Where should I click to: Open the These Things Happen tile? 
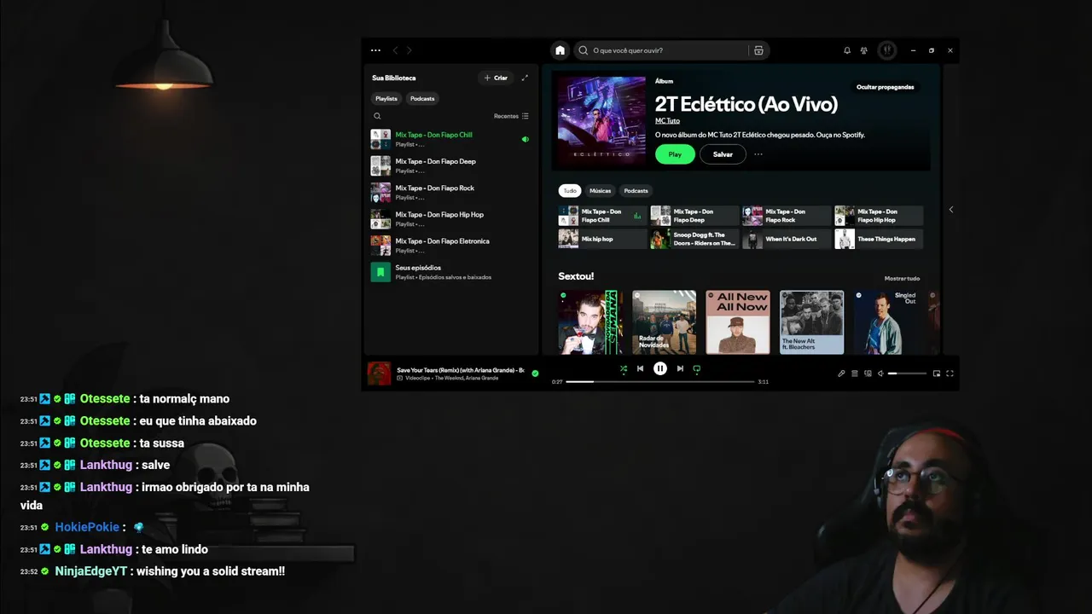(879, 239)
